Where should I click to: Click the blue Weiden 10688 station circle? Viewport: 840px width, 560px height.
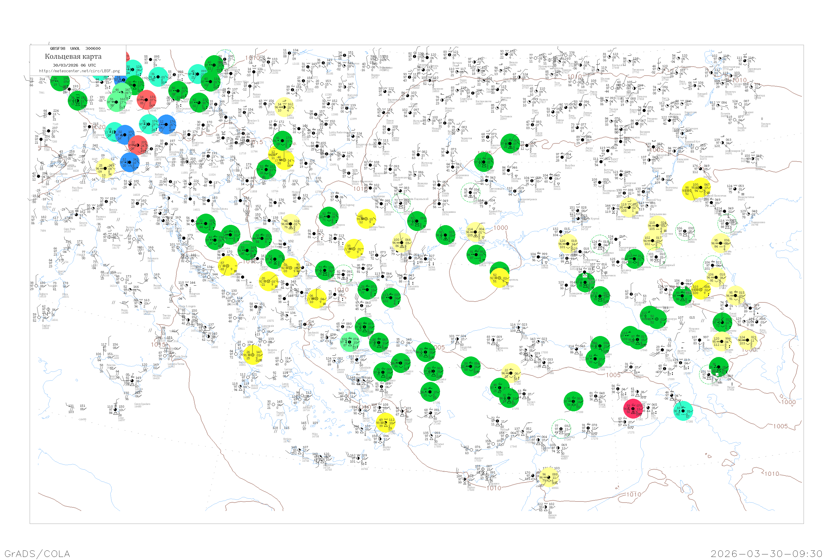pos(166,124)
